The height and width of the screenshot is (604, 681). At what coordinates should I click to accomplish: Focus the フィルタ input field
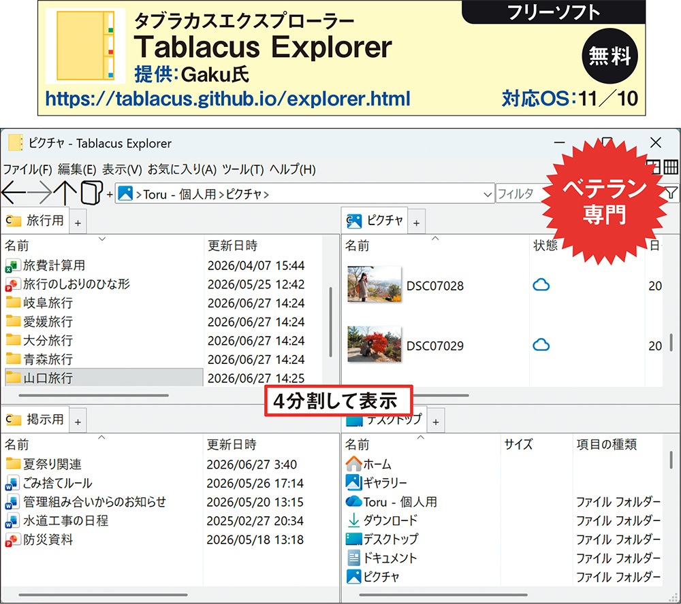520,194
